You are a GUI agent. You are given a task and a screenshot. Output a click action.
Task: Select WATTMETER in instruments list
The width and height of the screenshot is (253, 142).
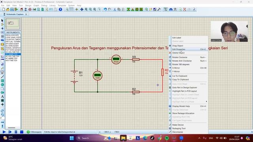(x=13, y=60)
